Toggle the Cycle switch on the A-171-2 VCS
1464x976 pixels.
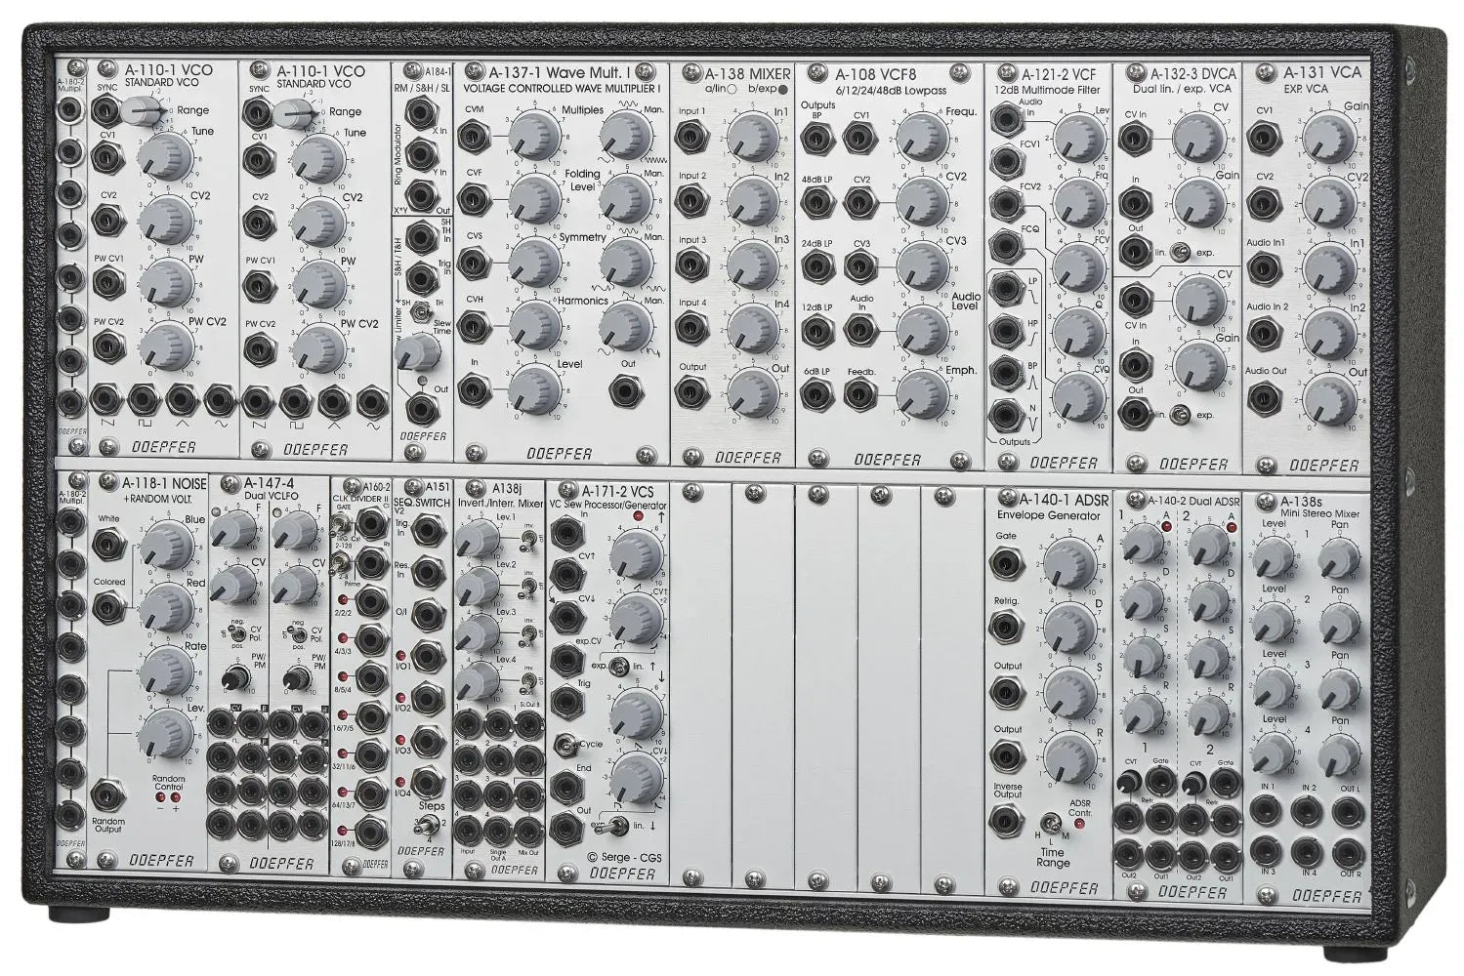pyautogui.click(x=565, y=746)
